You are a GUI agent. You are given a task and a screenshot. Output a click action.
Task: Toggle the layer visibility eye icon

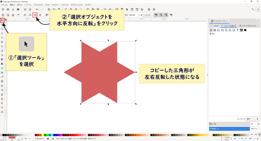pos(48,138)
